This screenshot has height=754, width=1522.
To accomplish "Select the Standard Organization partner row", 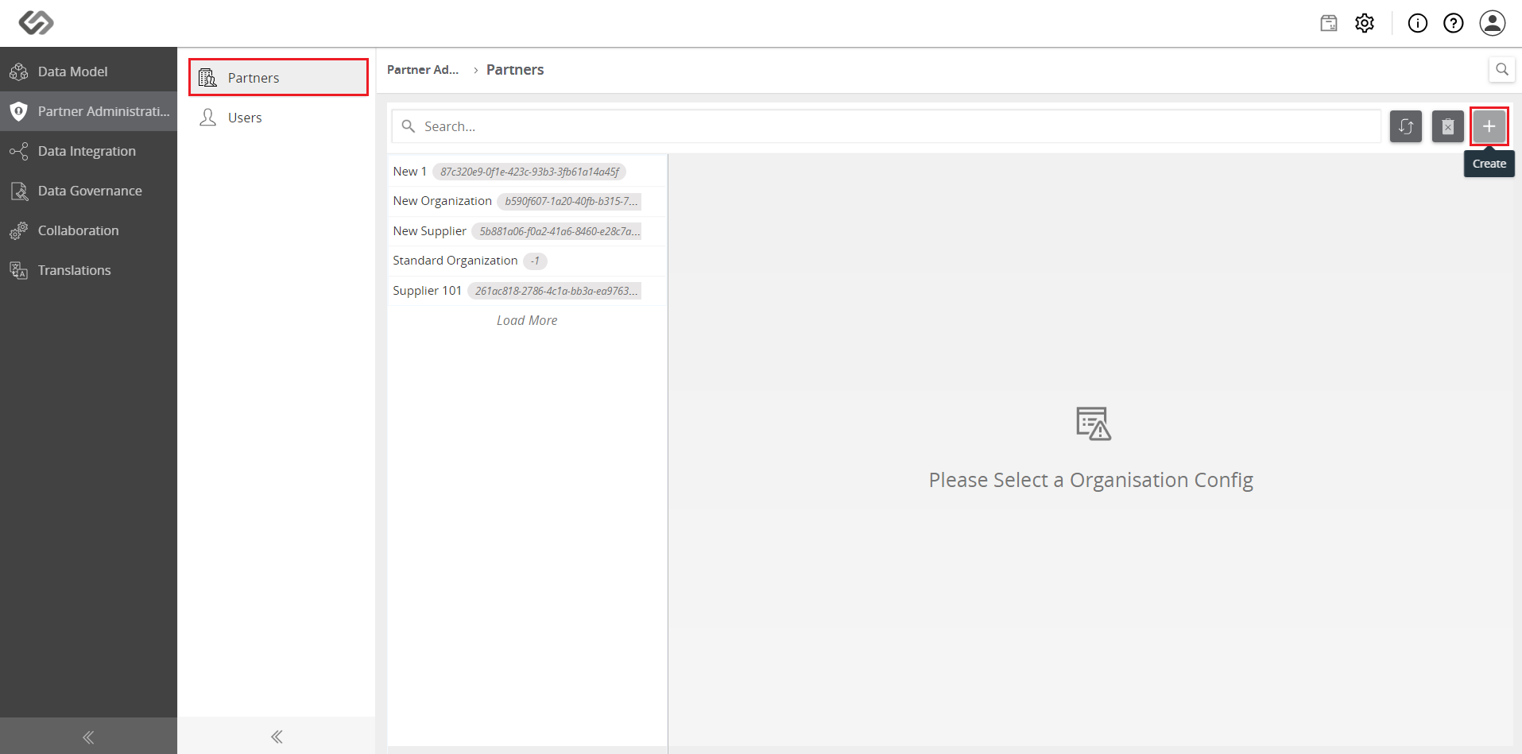I will click(527, 261).
